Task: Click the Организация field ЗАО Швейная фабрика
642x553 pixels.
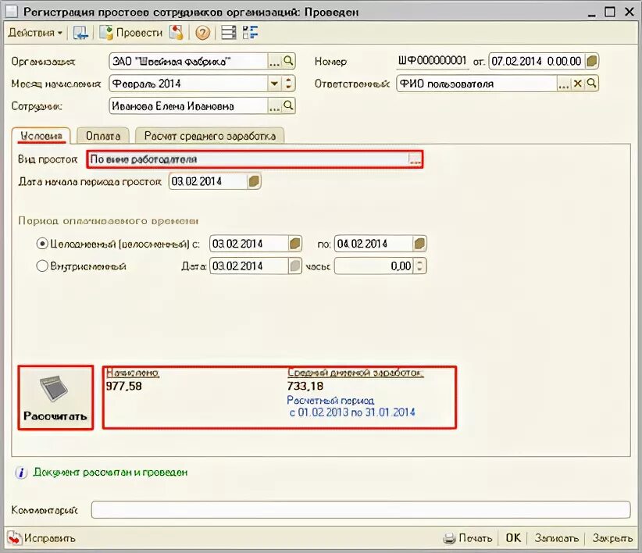Action: pos(189,62)
